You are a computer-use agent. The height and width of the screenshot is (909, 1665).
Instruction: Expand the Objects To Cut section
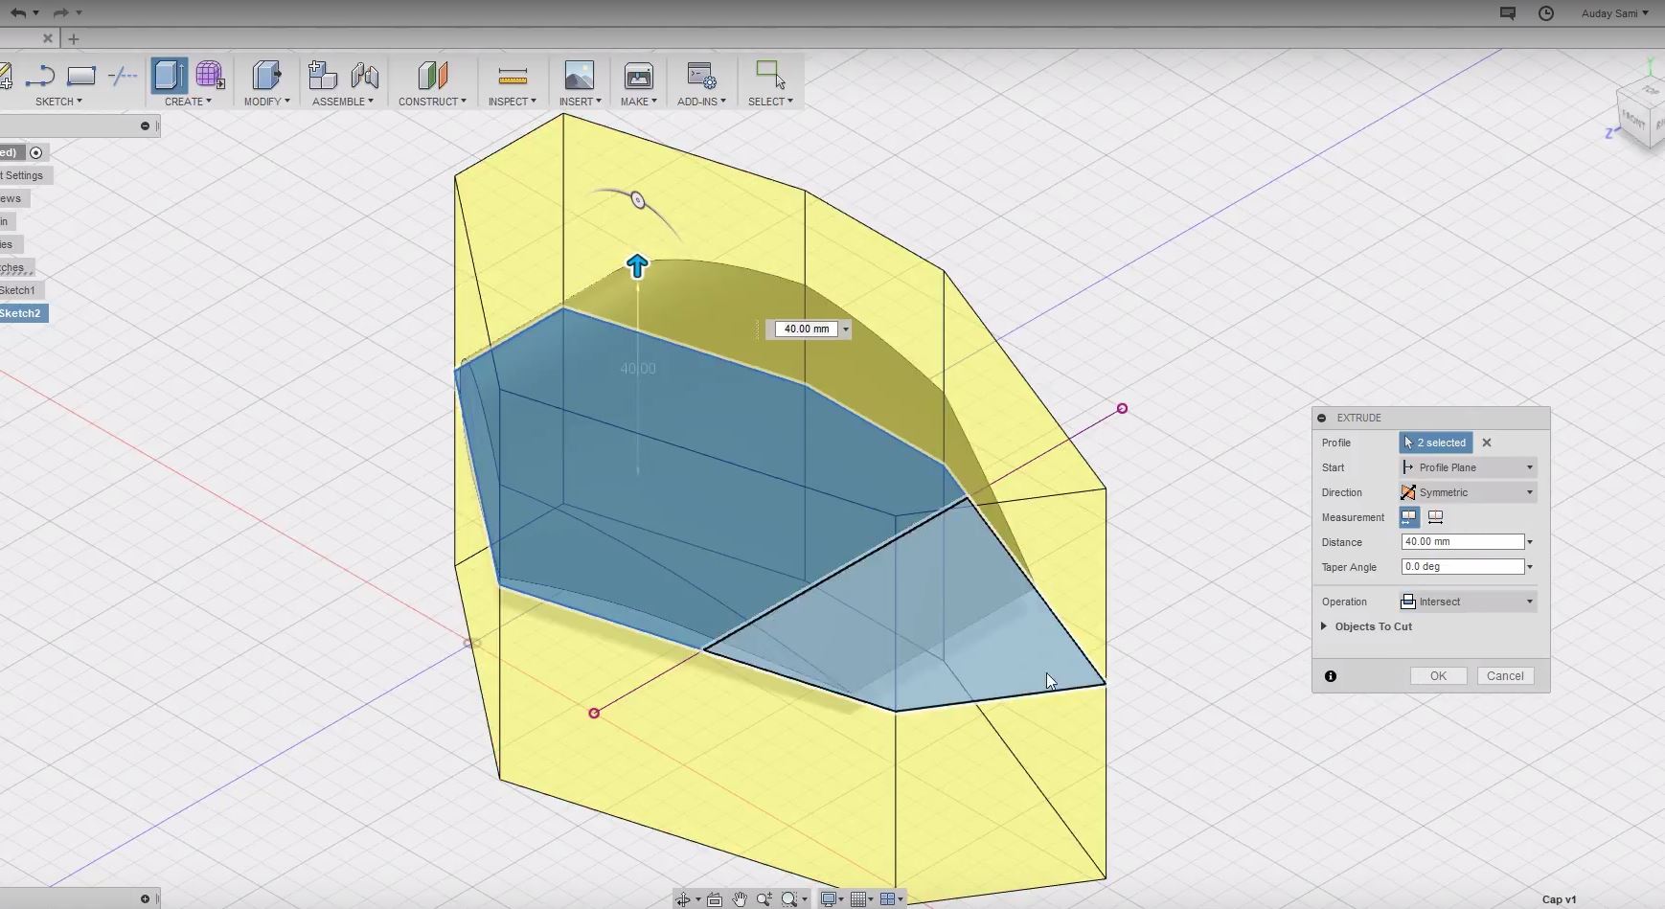(1325, 626)
